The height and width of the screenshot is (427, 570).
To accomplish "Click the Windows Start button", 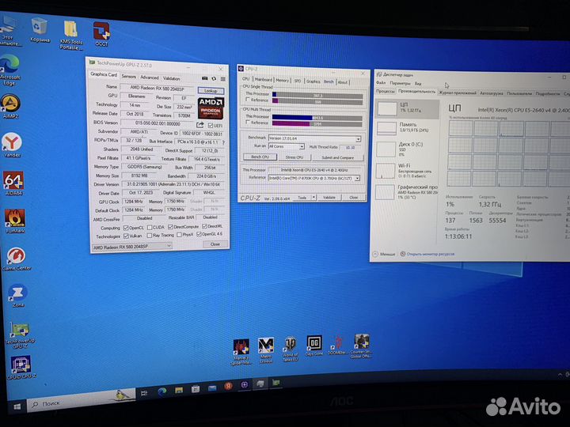I will pyautogui.click(x=17, y=406).
